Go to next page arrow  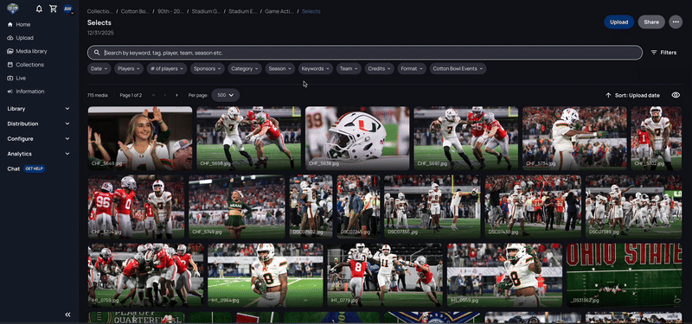click(x=176, y=95)
